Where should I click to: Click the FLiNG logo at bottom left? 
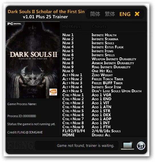click(21, 146)
